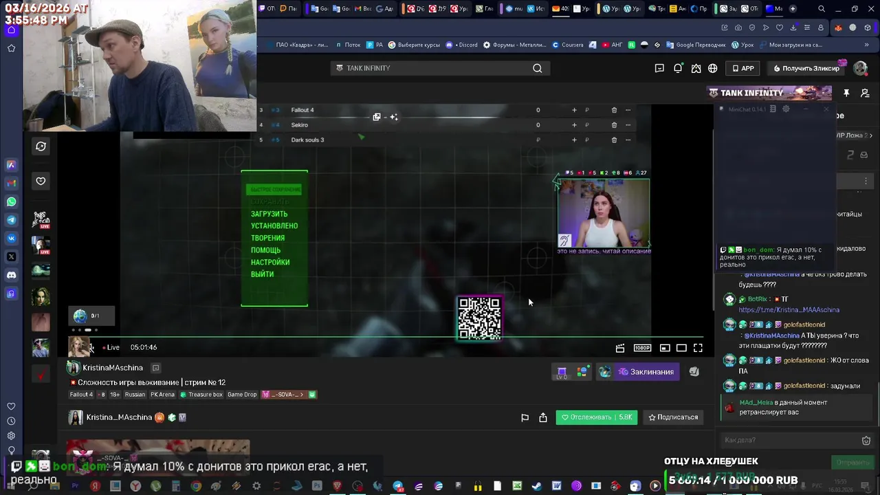Click plus on the Fallout 4 row
This screenshot has height=495, width=880.
coord(574,110)
